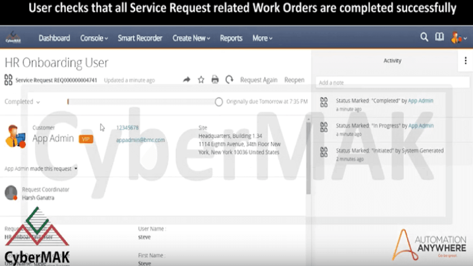Click the CyberMAK logo in navbar
Image resolution: width=473 pixels, height=266 pixels.
pyautogui.click(x=13, y=38)
